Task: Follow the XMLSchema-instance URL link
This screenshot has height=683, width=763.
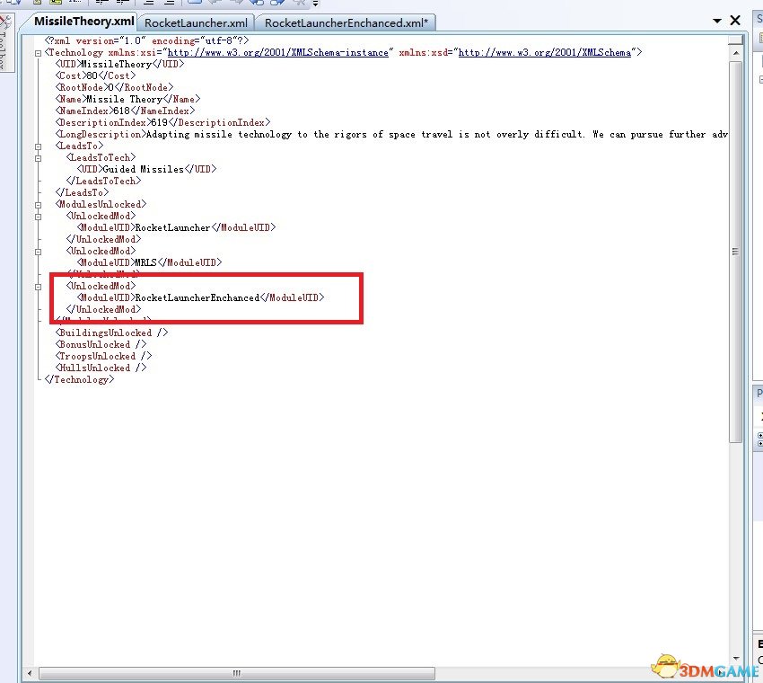Action: [x=278, y=53]
